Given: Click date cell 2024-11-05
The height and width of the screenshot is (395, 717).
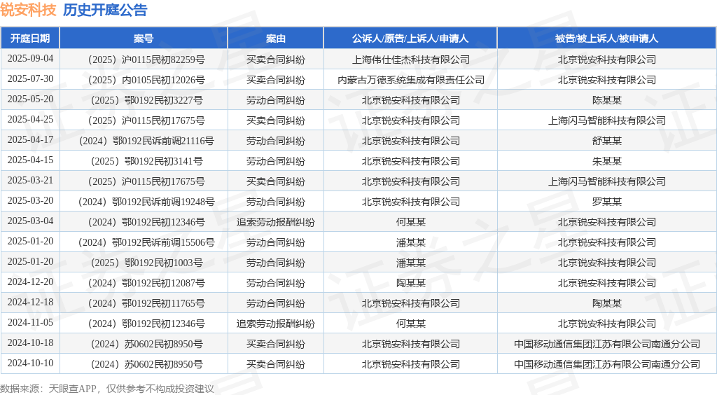Looking at the screenshot, I should pyautogui.click(x=30, y=322).
